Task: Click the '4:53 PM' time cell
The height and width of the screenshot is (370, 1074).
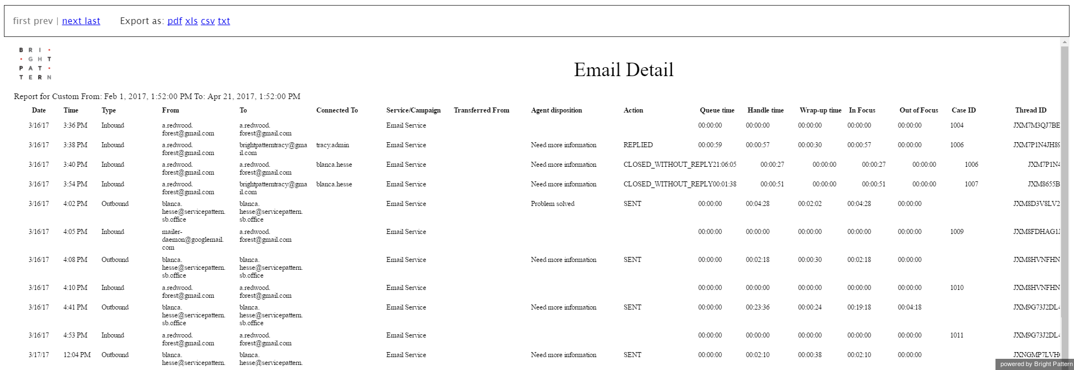Action: [x=75, y=335]
